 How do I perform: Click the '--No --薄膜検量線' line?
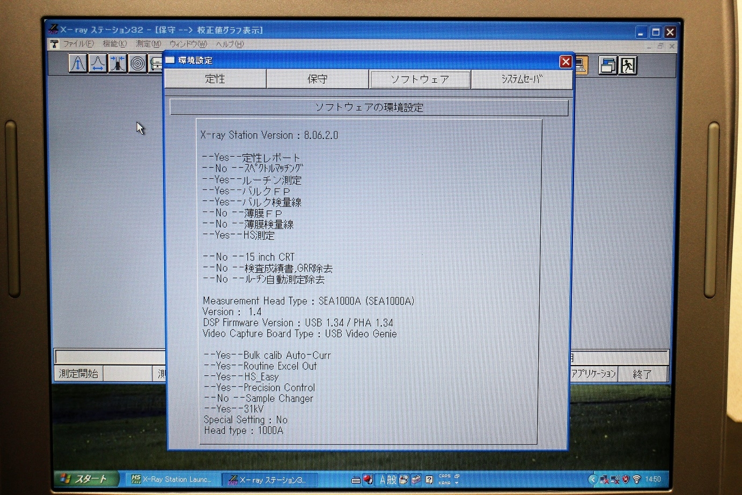248,224
